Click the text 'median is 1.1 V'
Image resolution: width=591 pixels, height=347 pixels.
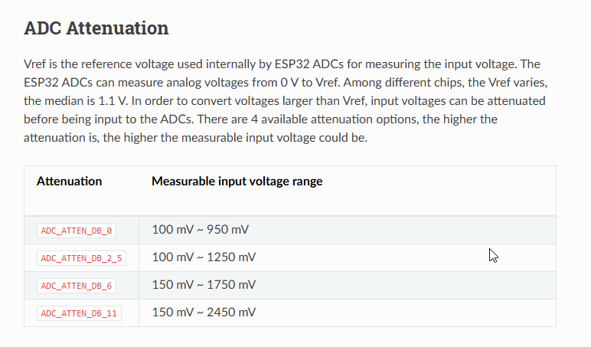(88, 101)
